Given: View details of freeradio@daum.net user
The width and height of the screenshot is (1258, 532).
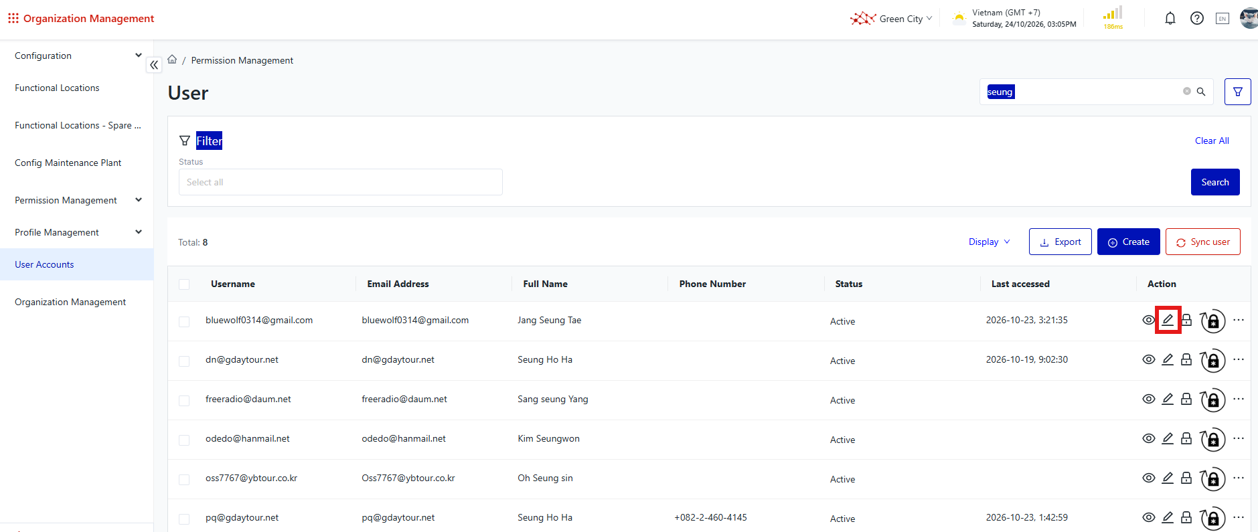Looking at the screenshot, I should pyautogui.click(x=1149, y=399).
